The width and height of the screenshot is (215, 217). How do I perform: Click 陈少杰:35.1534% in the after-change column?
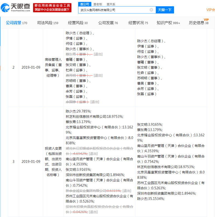pyautogui.click(x=150, y=199)
